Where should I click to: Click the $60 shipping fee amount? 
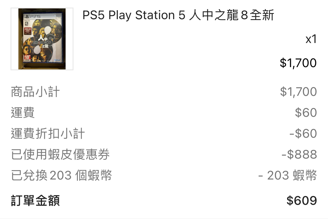coord(306,112)
